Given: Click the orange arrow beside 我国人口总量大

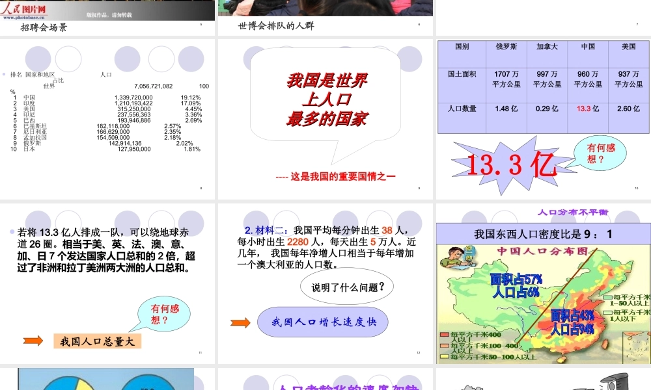Looking at the screenshot, I should [33, 341].
